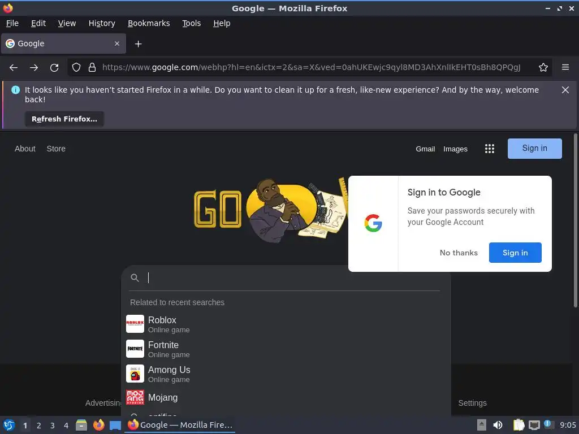The width and height of the screenshot is (579, 434).
Task: Open the file manager icon in taskbar
Action: [x=81, y=425]
